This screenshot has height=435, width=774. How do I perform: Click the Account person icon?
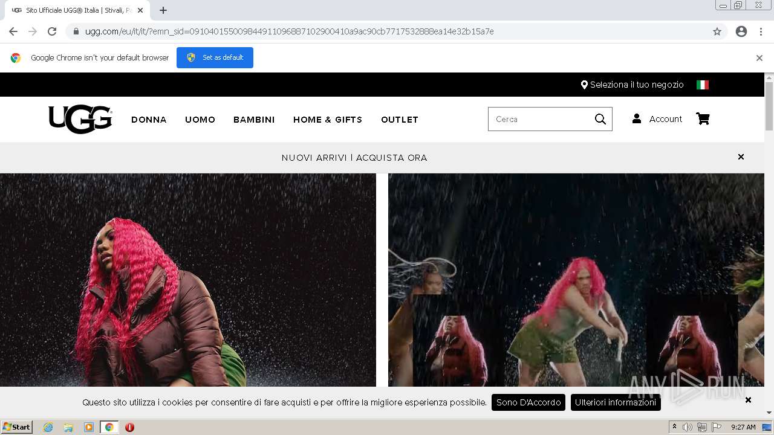pos(637,118)
